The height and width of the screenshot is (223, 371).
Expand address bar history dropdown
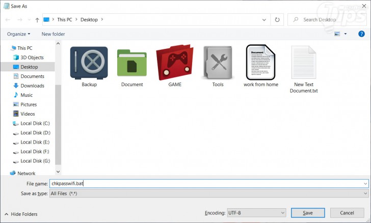tap(264, 20)
